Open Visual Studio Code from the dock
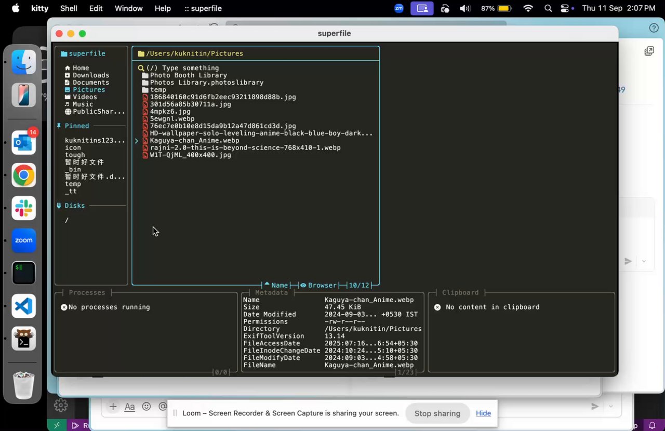 24,306
